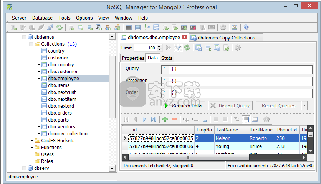This screenshot has height=184, width=321.
Task: Click the HTTP icon in main toolbar
Action: 212,27
